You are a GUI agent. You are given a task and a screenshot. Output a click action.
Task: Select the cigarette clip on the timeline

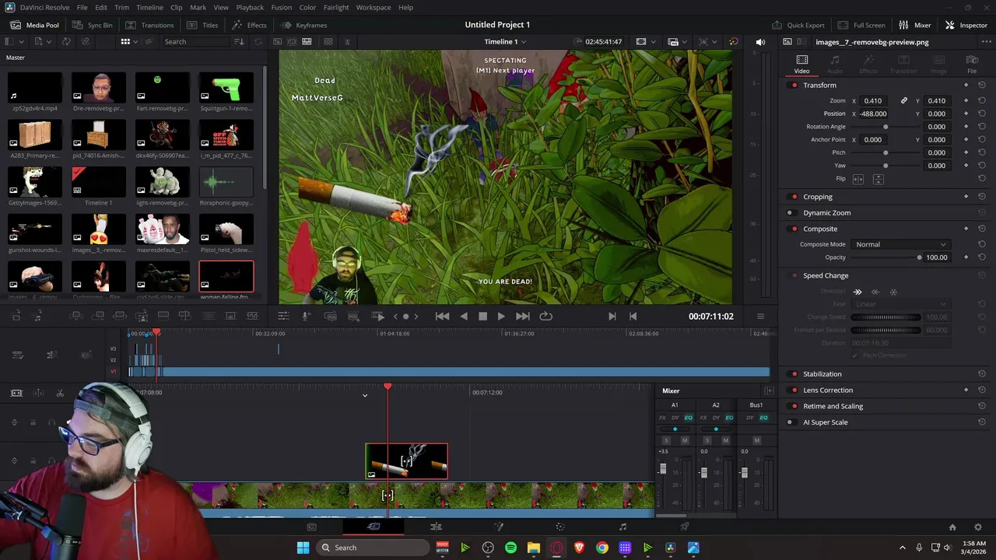[x=406, y=461]
